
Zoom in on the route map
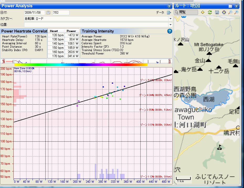click(x=236, y=12)
